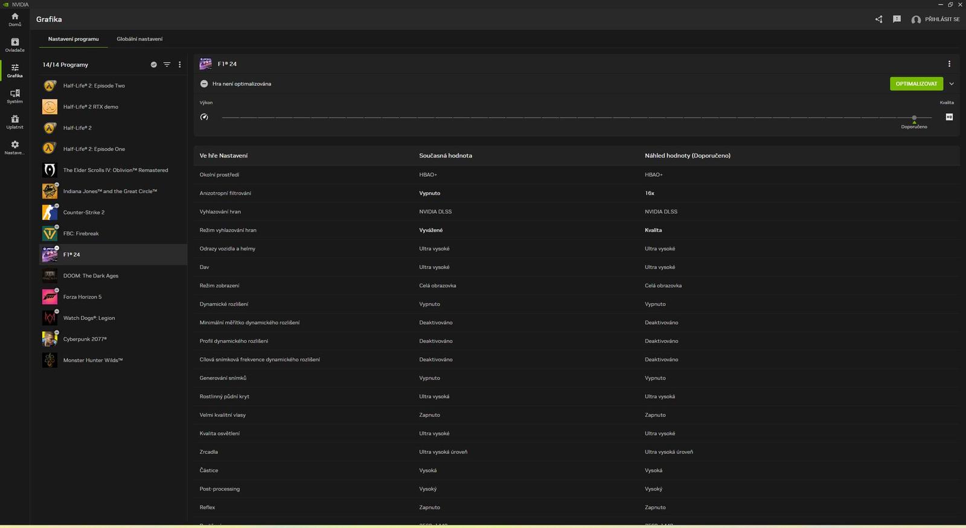Select FBC: Firebreak in program list

coord(113,234)
